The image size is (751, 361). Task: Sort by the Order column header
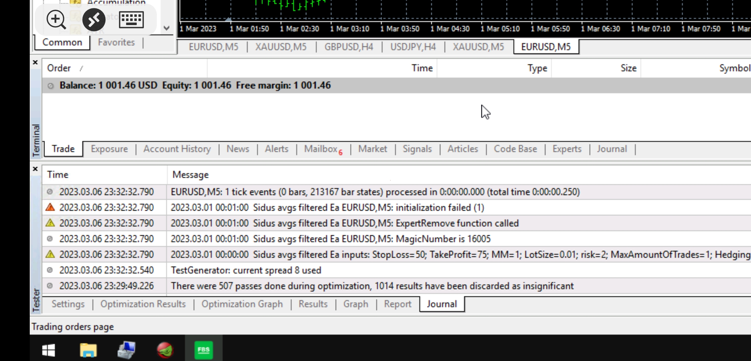59,68
